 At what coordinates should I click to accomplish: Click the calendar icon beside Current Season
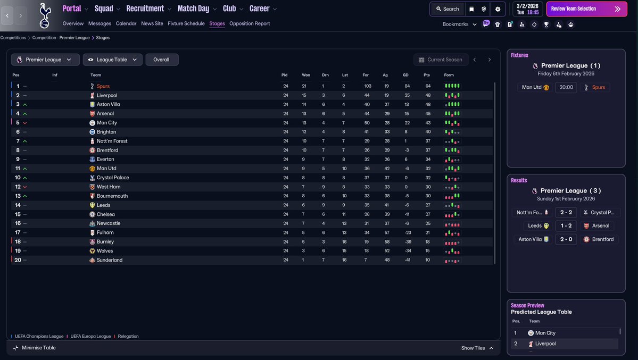(421, 60)
